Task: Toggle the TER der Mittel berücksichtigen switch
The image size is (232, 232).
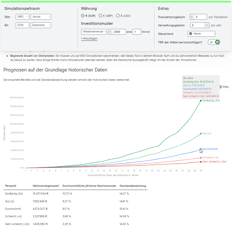Action: [214, 42]
